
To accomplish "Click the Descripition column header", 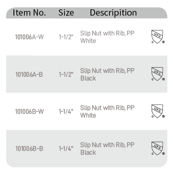I will point(113,13).
